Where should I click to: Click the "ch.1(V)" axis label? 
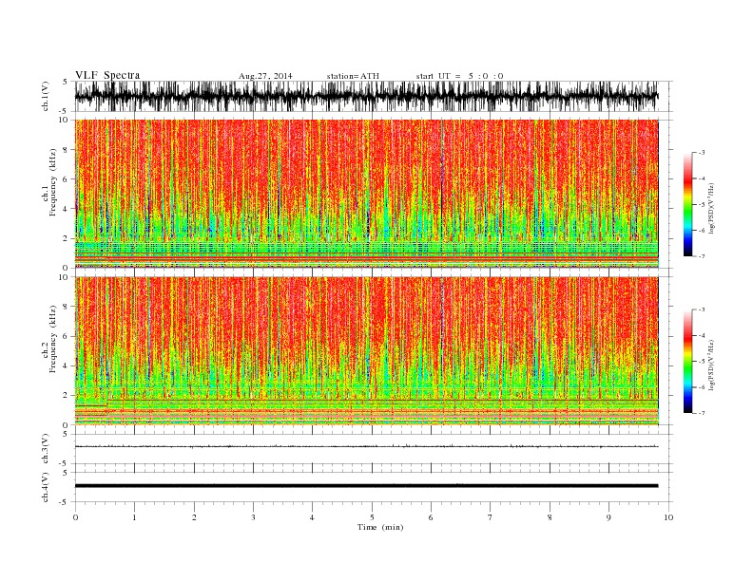click(x=46, y=96)
